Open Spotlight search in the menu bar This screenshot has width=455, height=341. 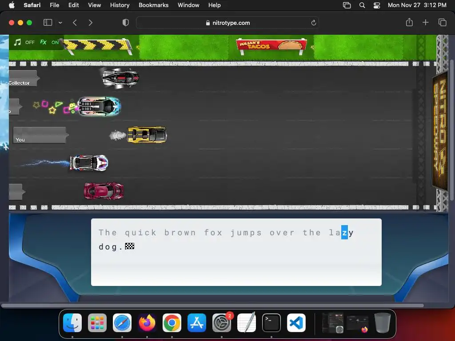click(x=362, y=5)
